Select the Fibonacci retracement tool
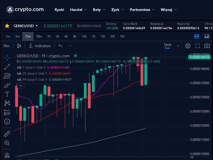The height and width of the screenshot is (160, 213). (7, 76)
